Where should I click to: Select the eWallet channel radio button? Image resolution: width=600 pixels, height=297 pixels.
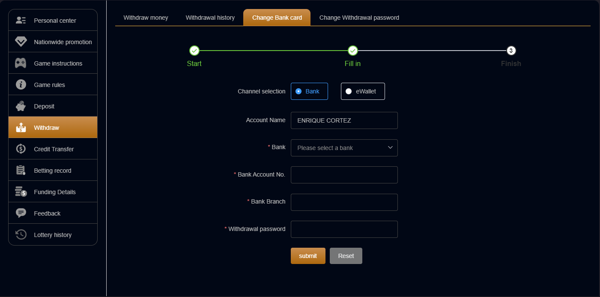point(349,91)
